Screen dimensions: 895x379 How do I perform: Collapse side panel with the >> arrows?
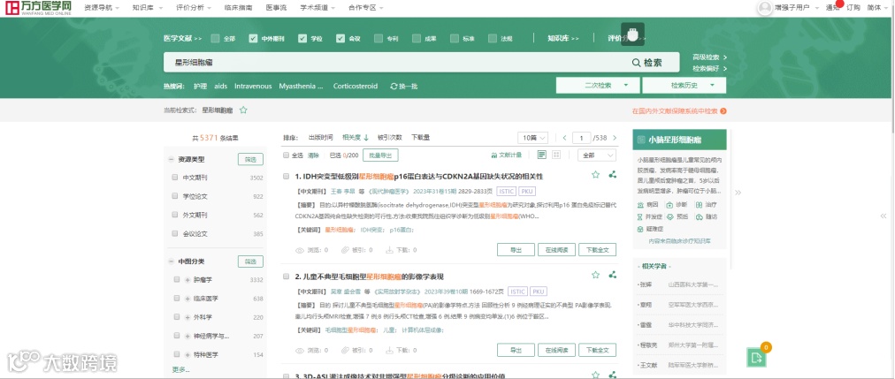click(738, 193)
